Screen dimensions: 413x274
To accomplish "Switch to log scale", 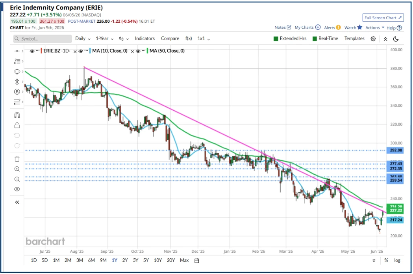I will 397,260.
